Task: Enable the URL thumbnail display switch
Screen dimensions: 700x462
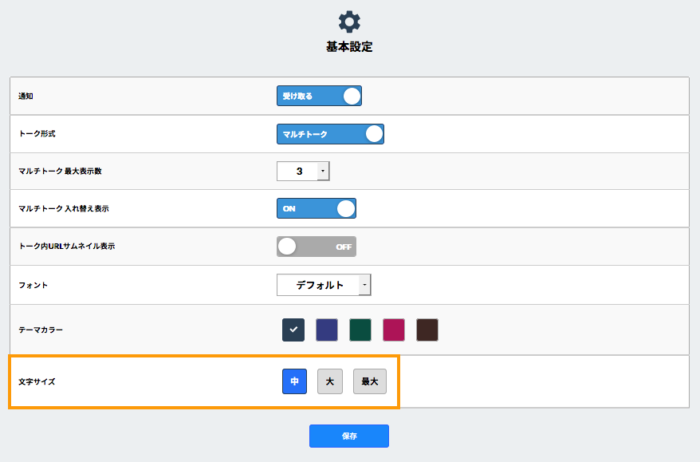Action: point(316,247)
